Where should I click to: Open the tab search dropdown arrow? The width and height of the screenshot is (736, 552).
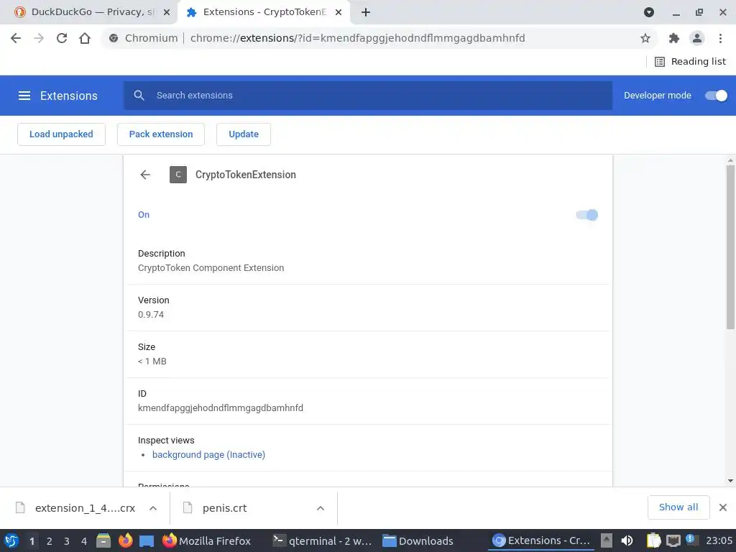(x=649, y=12)
